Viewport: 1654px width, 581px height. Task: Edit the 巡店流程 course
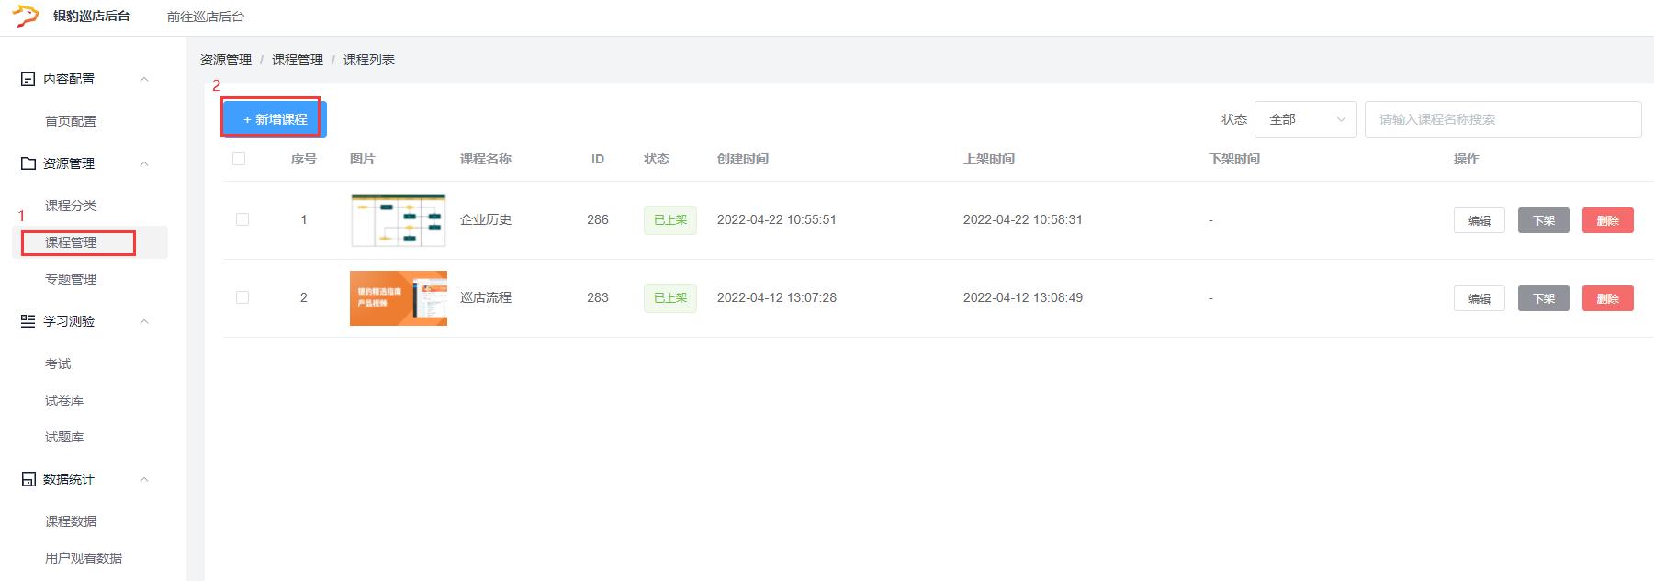[1479, 298]
